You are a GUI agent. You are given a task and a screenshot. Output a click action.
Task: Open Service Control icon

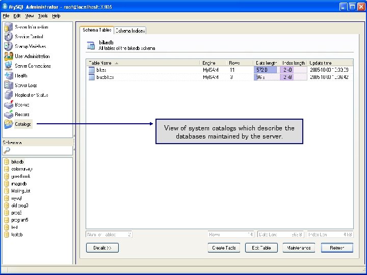click(x=9, y=37)
